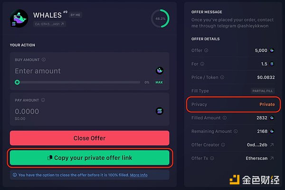Click the Offer Creator info icon
The image size is (285, 190).
pos(224,144)
